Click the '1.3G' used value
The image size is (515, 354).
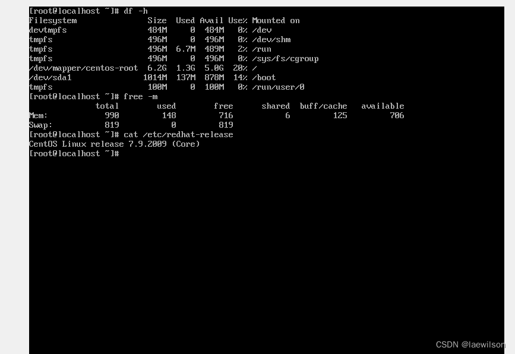click(185, 68)
